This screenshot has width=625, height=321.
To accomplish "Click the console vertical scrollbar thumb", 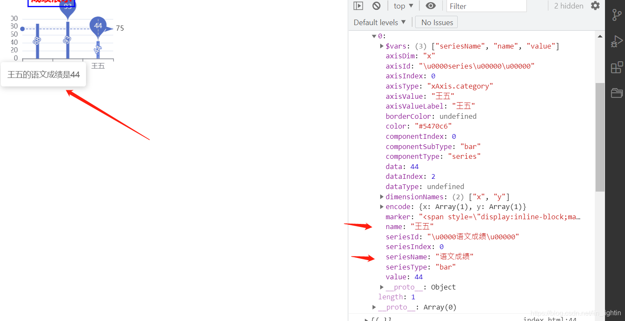I will 600,137.
